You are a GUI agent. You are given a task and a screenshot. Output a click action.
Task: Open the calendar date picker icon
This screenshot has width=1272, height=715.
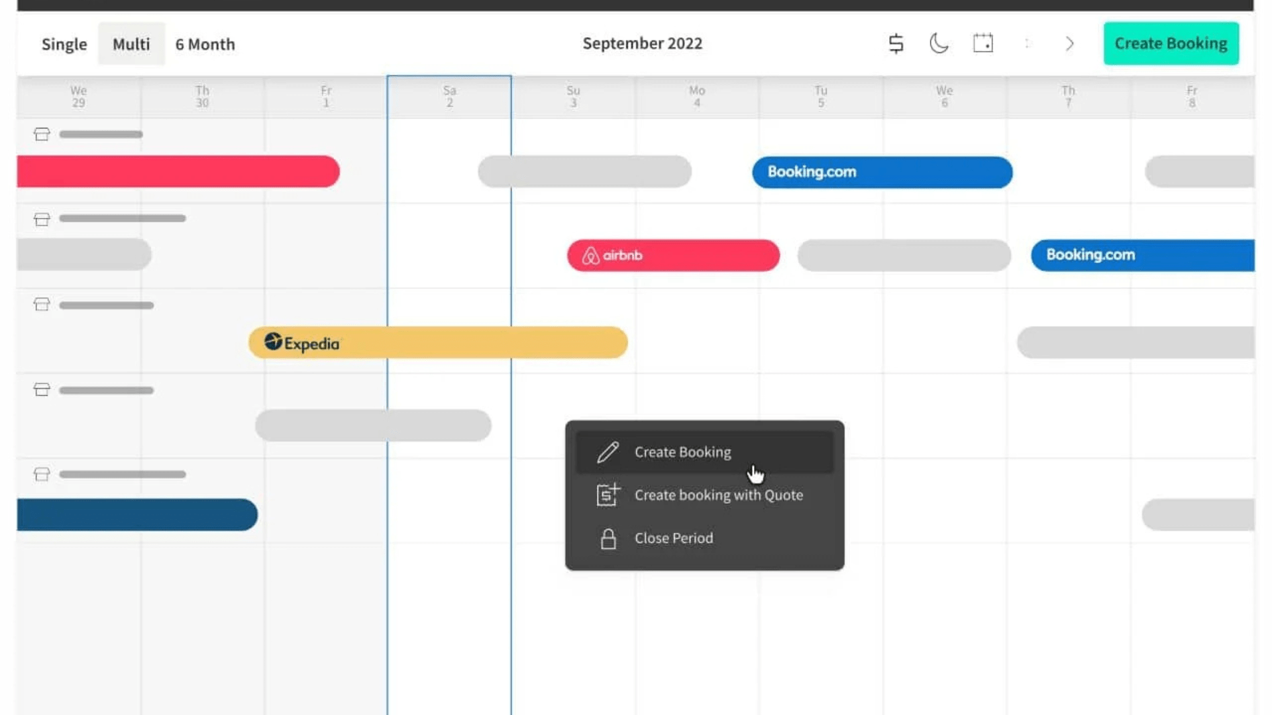click(x=982, y=44)
